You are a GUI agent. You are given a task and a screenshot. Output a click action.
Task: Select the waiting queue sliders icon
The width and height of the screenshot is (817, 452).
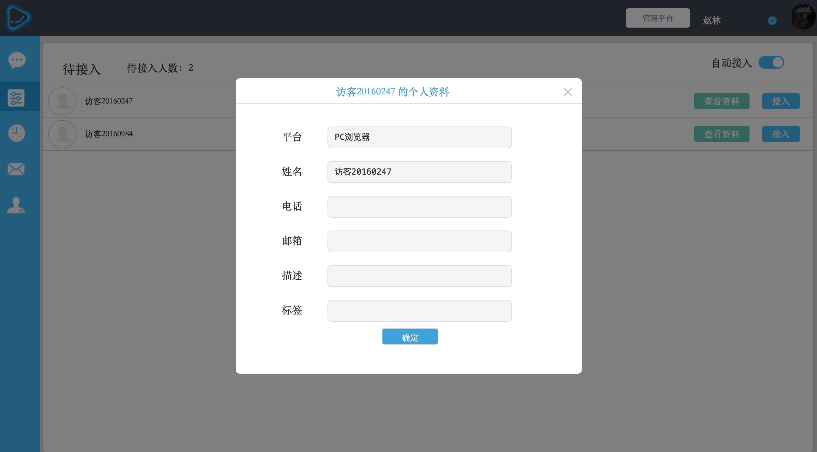[16, 98]
